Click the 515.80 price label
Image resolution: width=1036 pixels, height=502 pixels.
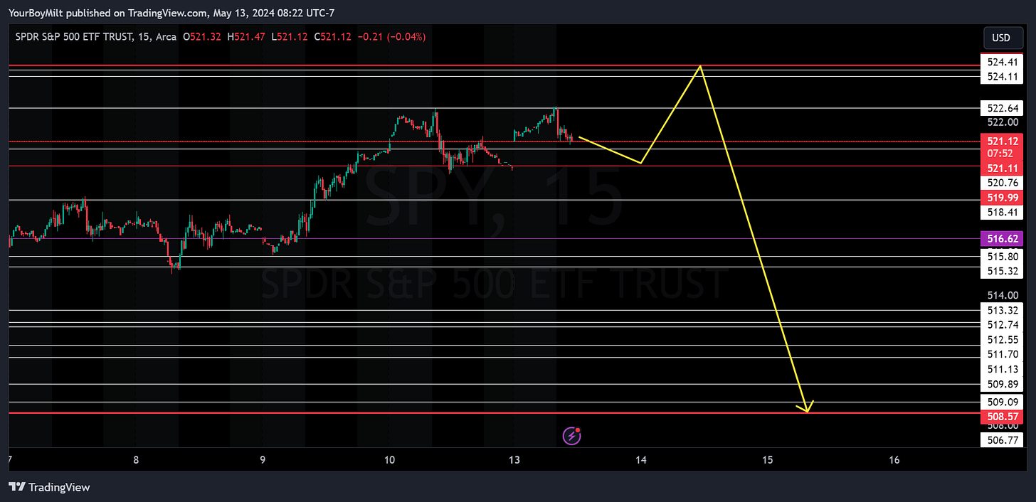tap(1002, 256)
